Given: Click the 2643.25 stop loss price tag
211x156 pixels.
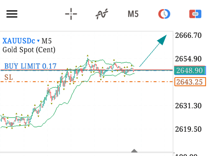Looking at the screenshot, I should pos(190,82).
